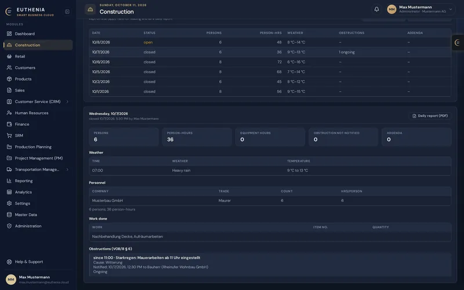Open the floating Euthenia assistant icon

coord(458,42)
